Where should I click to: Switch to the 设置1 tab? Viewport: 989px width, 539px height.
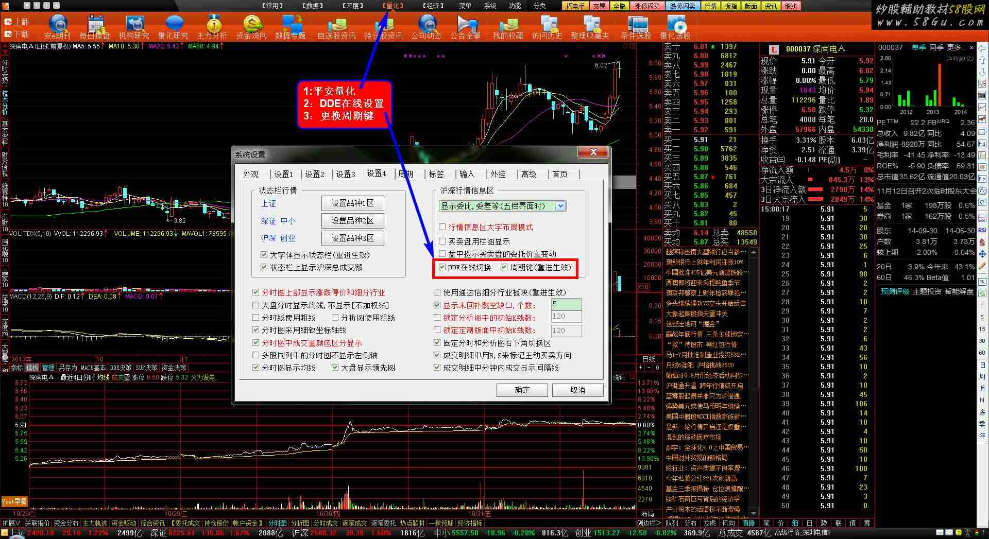(283, 174)
